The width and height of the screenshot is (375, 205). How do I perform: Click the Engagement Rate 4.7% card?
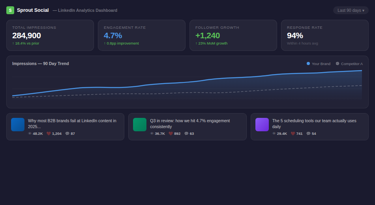pos(141,35)
